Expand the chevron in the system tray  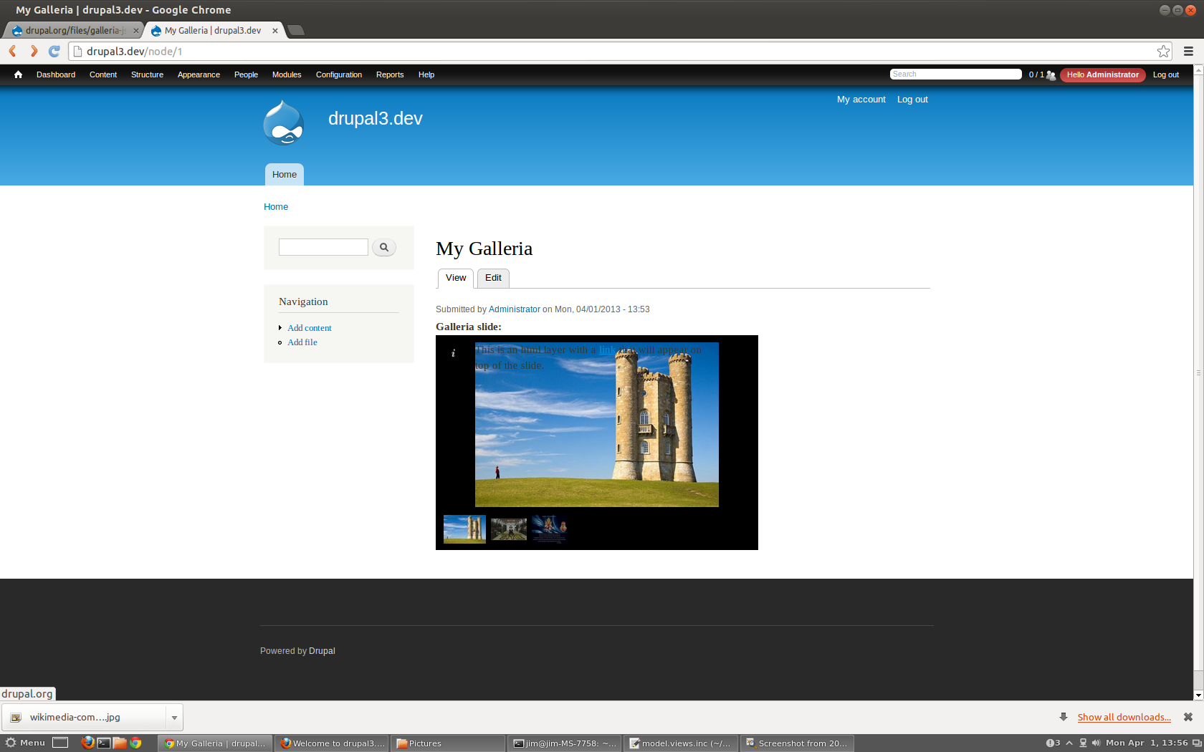click(1068, 743)
